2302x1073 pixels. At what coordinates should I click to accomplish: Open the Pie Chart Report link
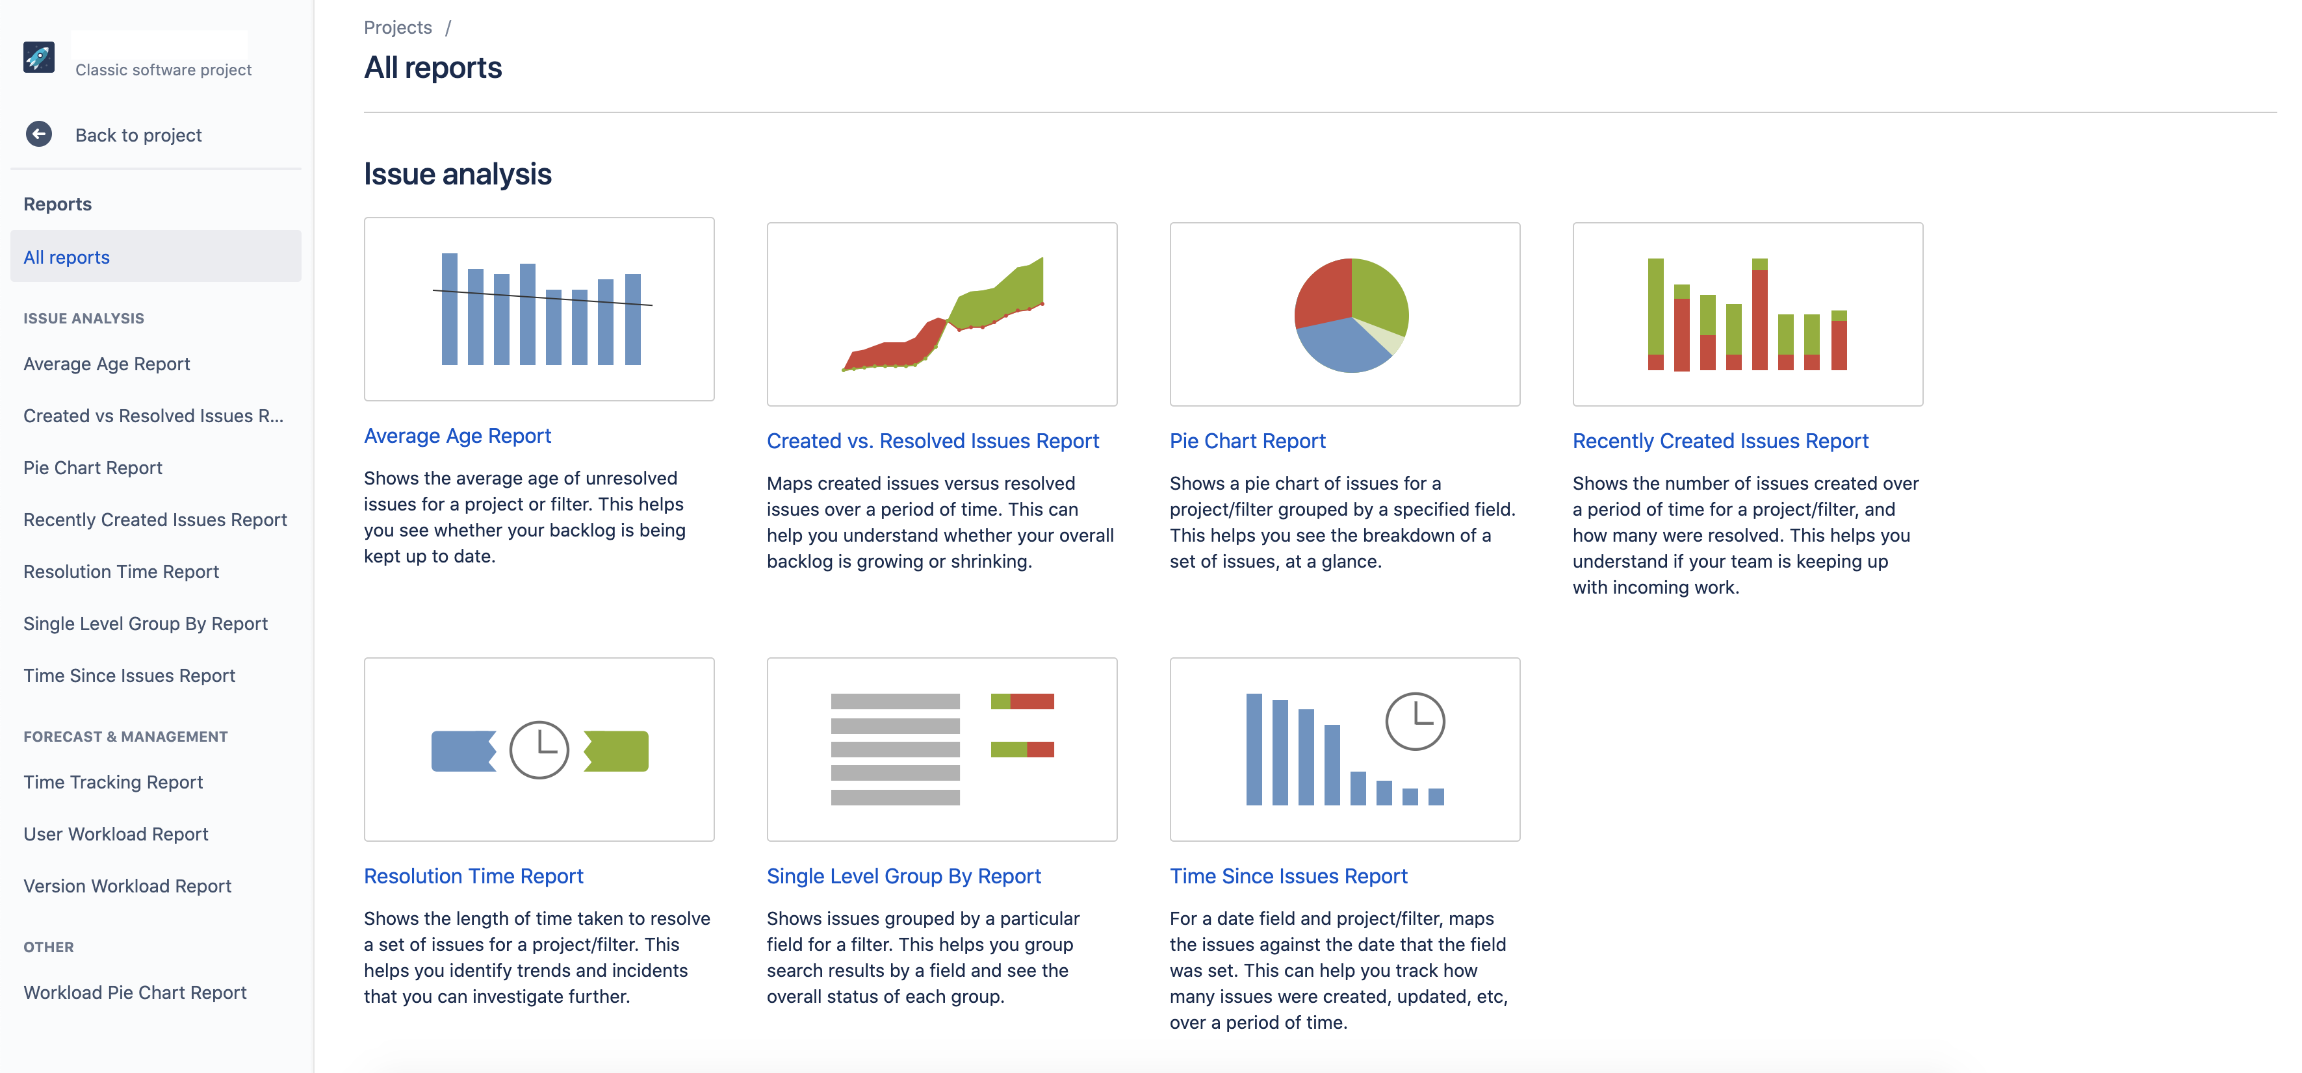(x=1248, y=440)
